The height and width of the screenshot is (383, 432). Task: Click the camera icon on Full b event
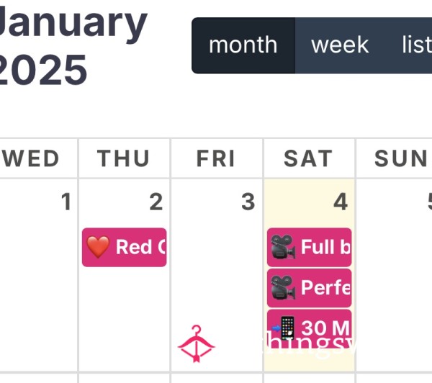[x=284, y=247]
